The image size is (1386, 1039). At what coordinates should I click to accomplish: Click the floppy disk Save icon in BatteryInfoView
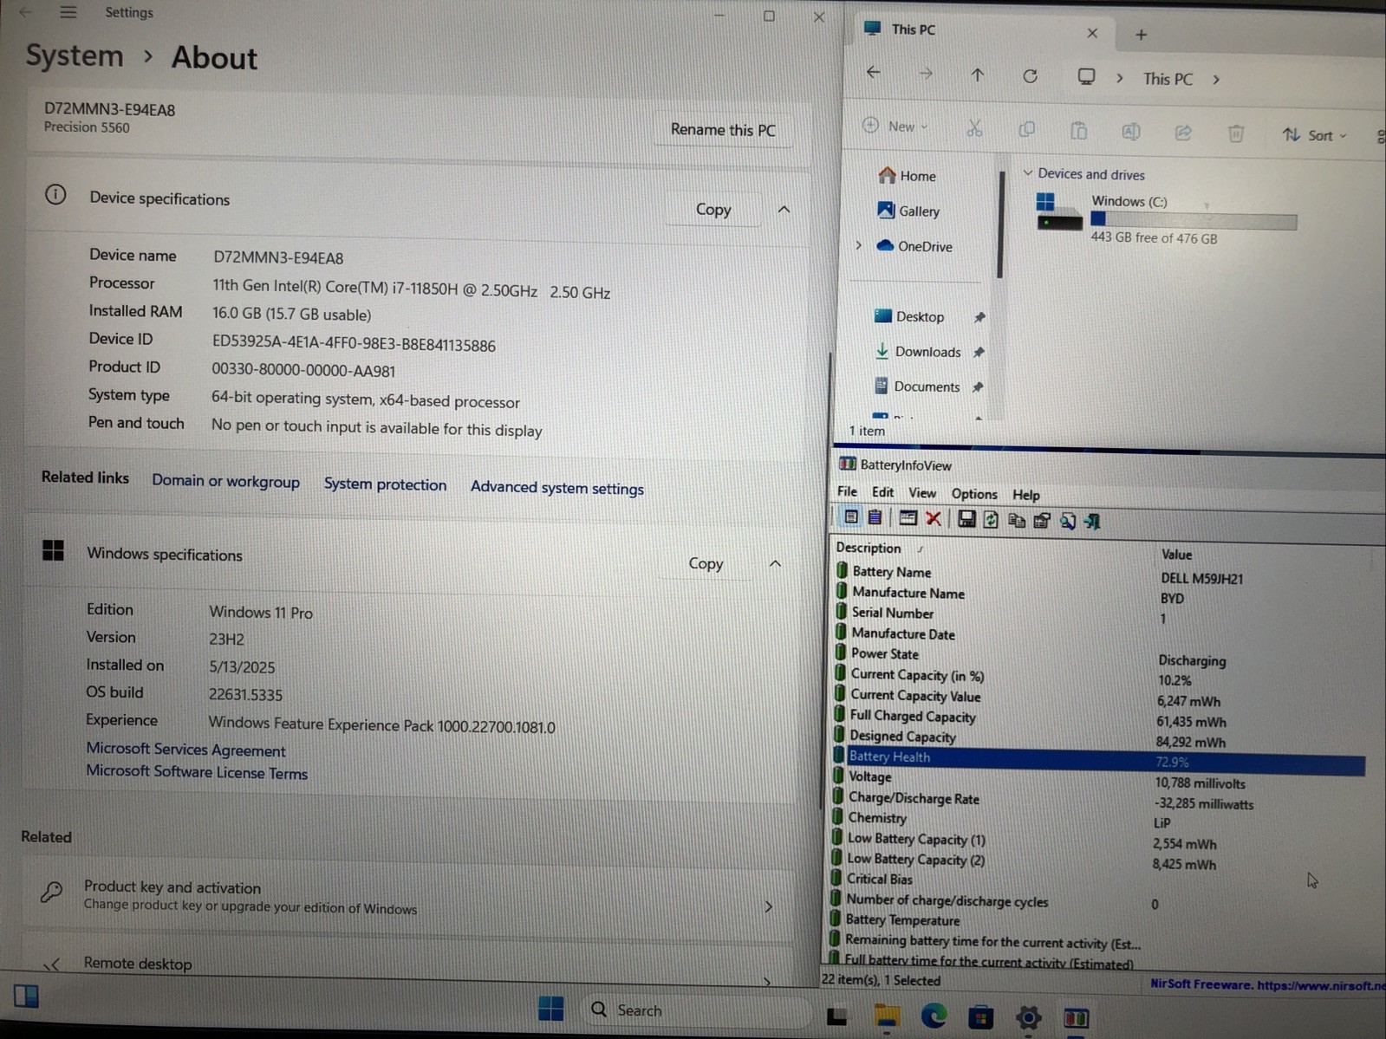(966, 519)
